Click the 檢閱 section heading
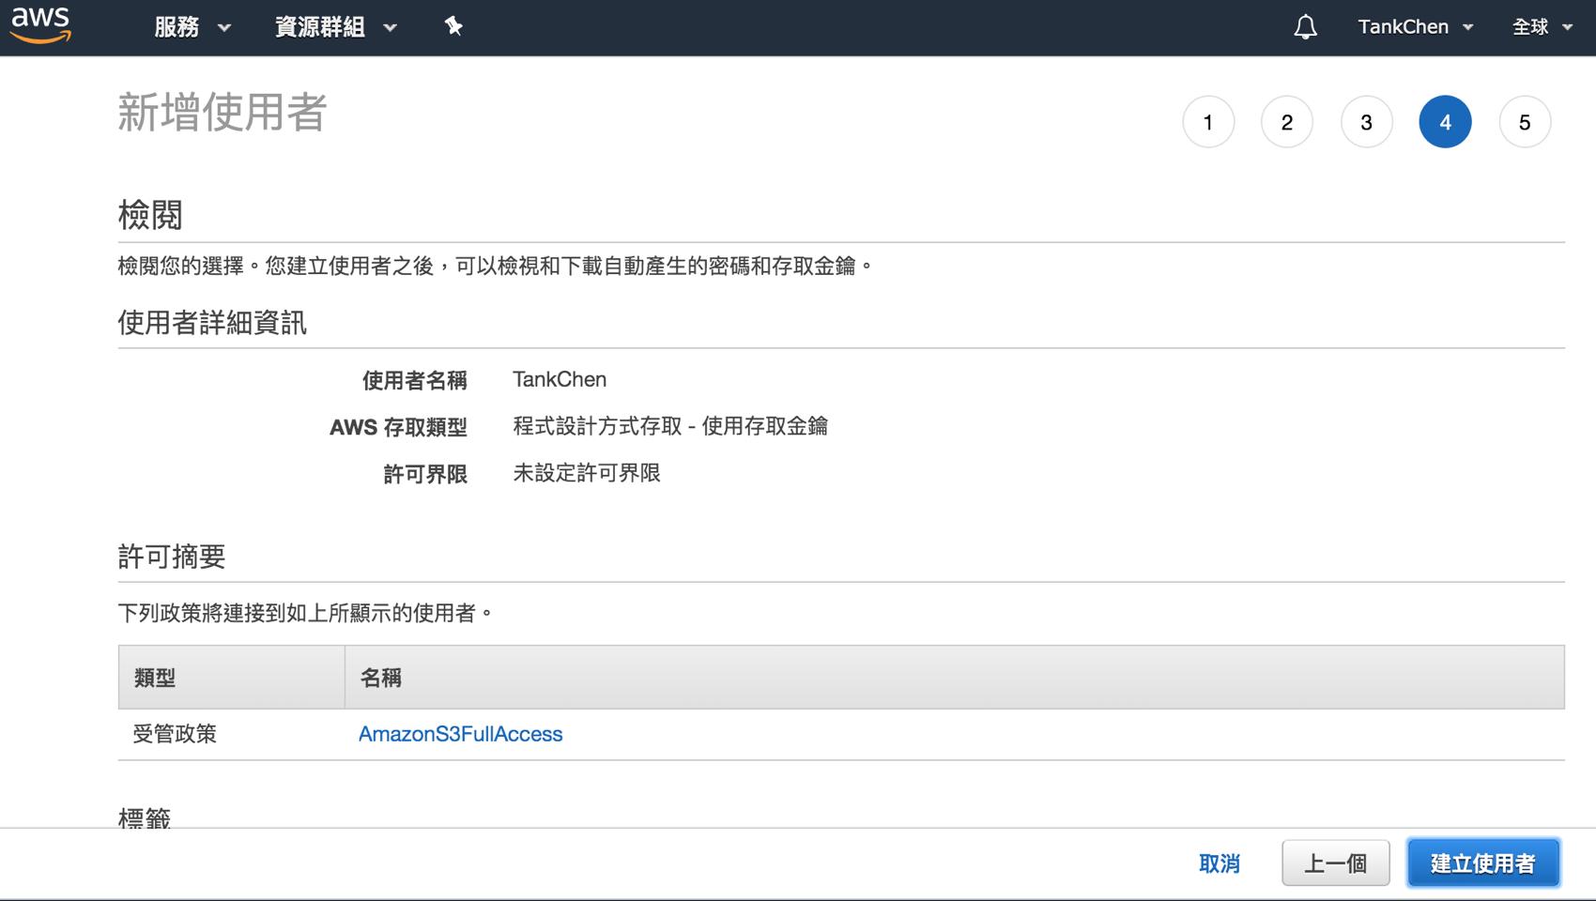1596x901 pixels. pyautogui.click(x=150, y=215)
